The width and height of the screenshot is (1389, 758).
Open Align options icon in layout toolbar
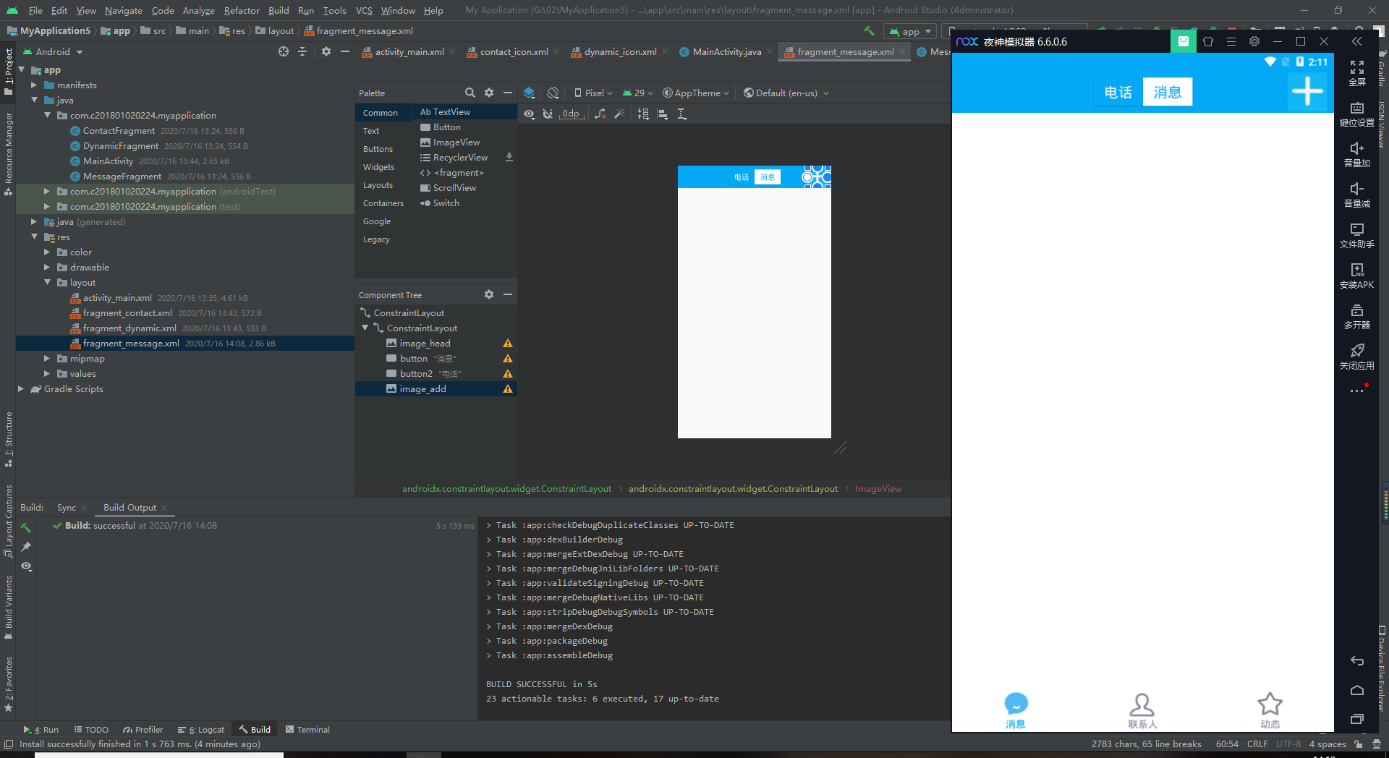(x=663, y=114)
